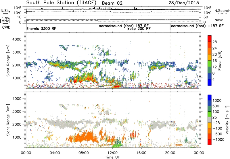The image size is (230, 159).
Task: Click the '16:00' time axis tick label
Action: coord(141,153)
